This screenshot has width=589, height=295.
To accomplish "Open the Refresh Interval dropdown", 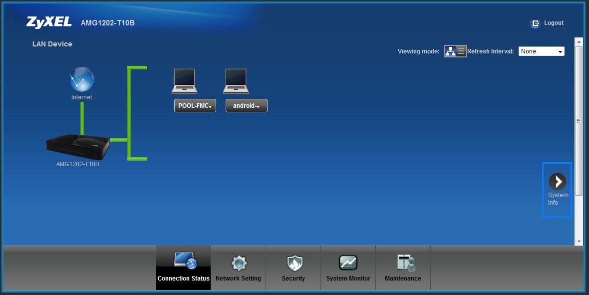I will [x=541, y=51].
